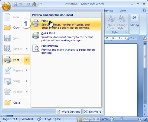Click the zoom slider handle
Screen dimensions: 148x122
[122, 119]
